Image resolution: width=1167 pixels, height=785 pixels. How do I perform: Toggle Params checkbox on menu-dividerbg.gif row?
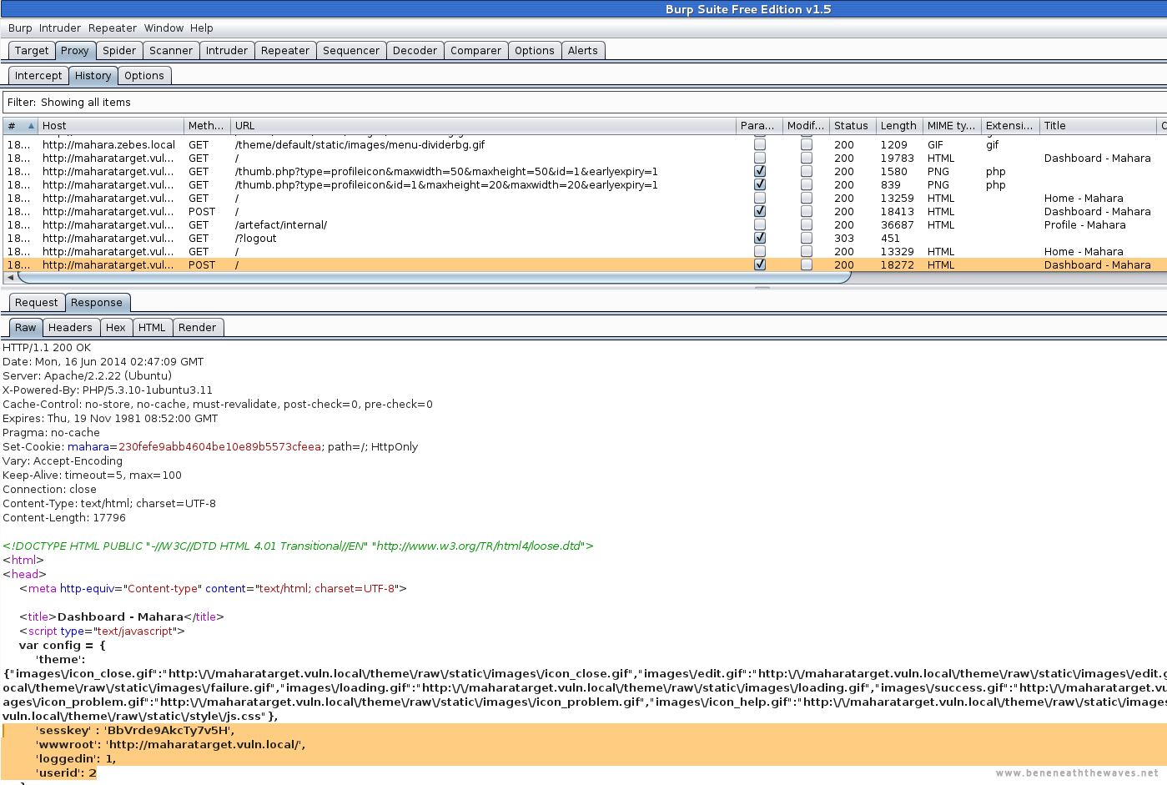click(760, 144)
